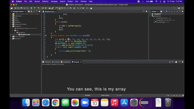
Task: Switch to the Declaration tab
Action: [65, 62]
